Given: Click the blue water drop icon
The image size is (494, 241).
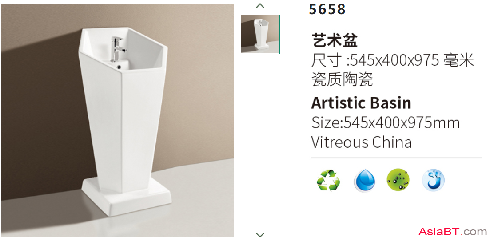Looking at the screenshot, I should 364,180.
